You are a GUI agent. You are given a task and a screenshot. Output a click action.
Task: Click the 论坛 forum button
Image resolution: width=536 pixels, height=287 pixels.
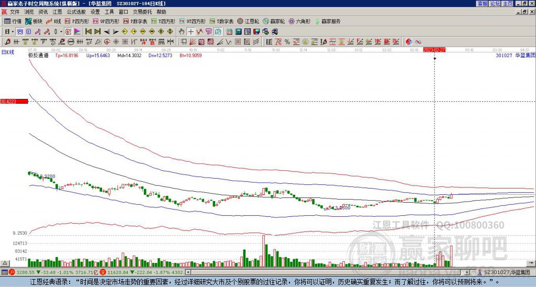click(x=495, y=4)
